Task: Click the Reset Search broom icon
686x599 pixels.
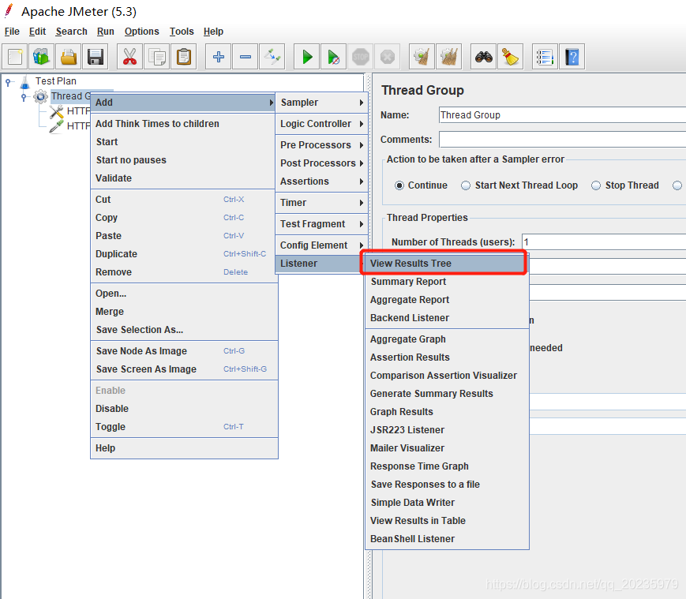Action: 511,57
